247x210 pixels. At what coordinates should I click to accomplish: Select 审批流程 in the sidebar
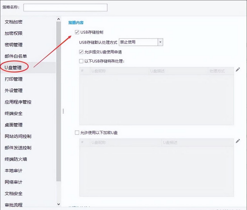pyautogui.click(x=14, y=205)
